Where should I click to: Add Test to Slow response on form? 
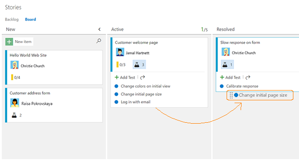point(230,77)
